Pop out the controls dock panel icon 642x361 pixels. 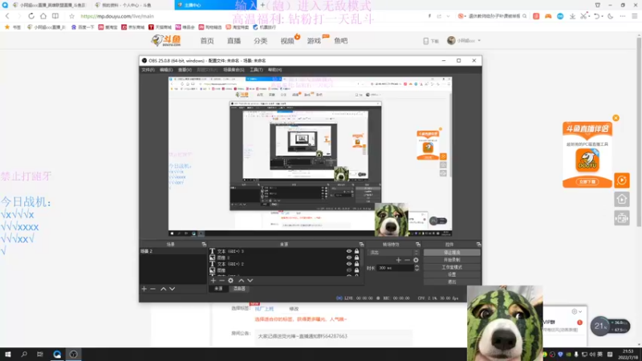478,245
